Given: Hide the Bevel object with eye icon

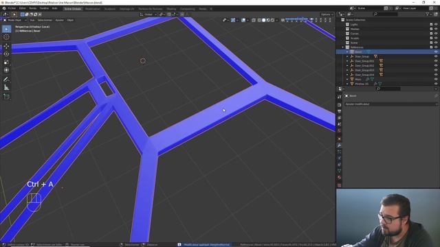Looking at the screenshot, I should (x=436, y=52).
